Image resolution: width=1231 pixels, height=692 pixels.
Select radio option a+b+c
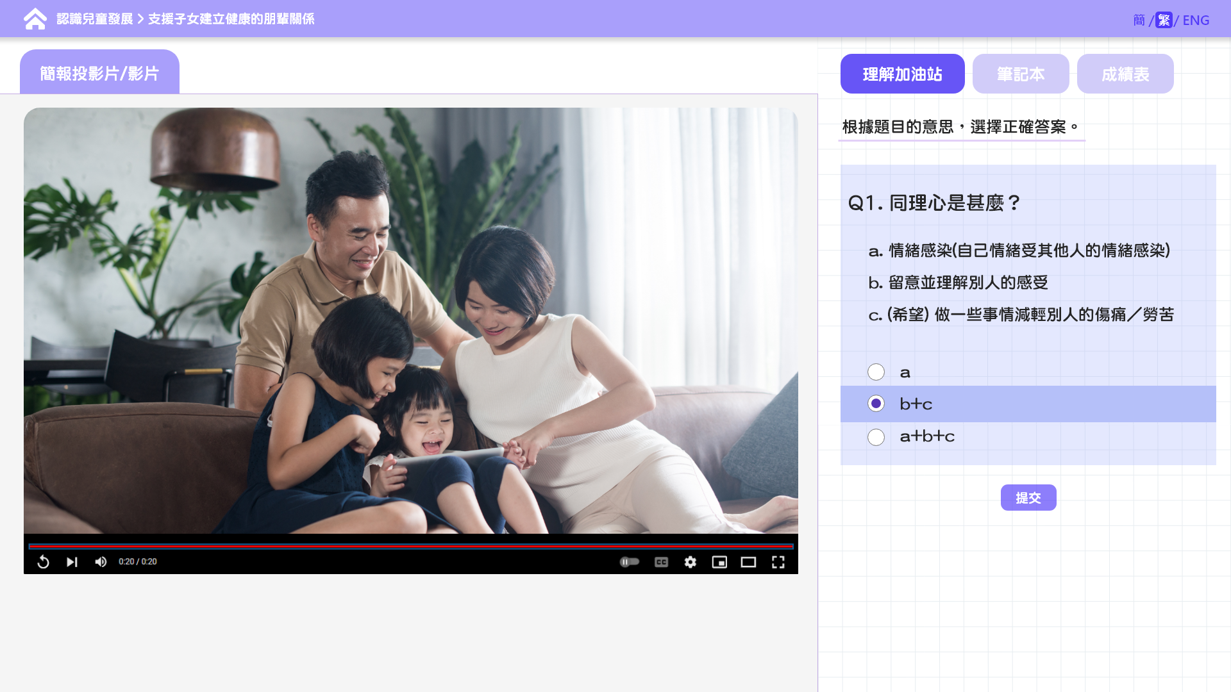click(876, 437)
